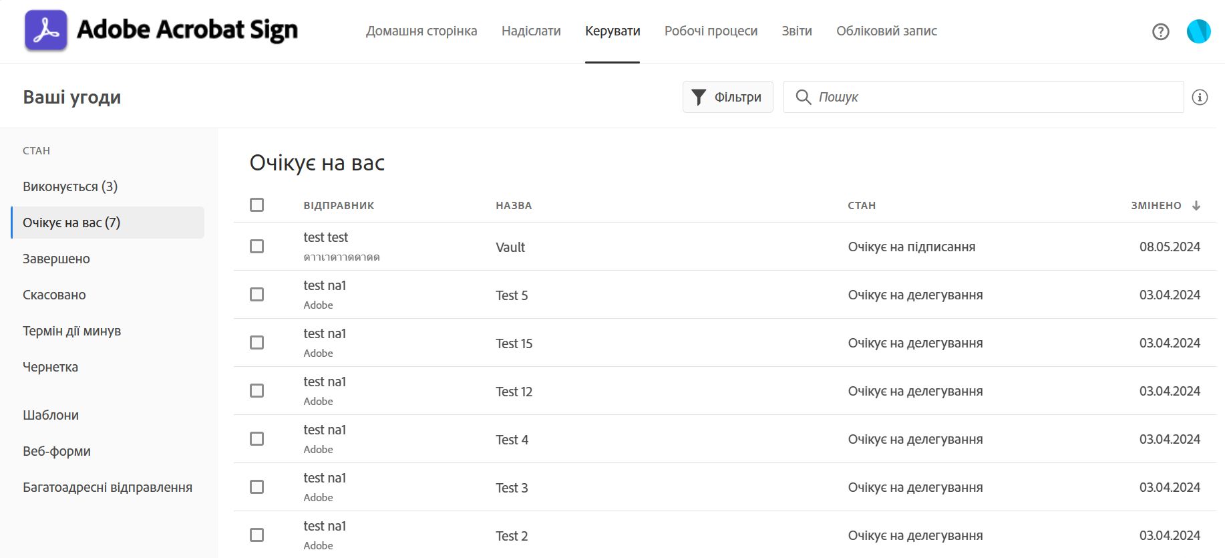Image resolution: width=1225 pixels, height=558 pixels.
Task: Open the Обліковий запис menu
Action: [886, 31]
